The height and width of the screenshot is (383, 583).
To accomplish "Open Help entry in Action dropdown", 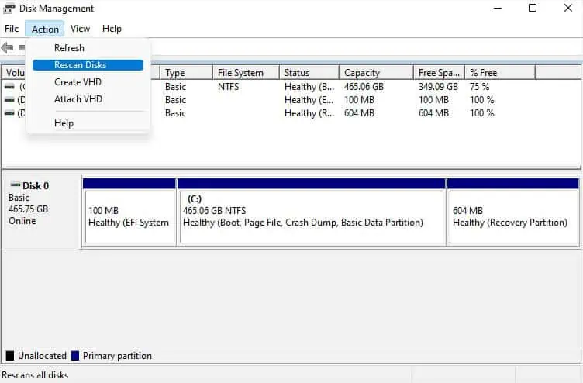I will (64, 123).
